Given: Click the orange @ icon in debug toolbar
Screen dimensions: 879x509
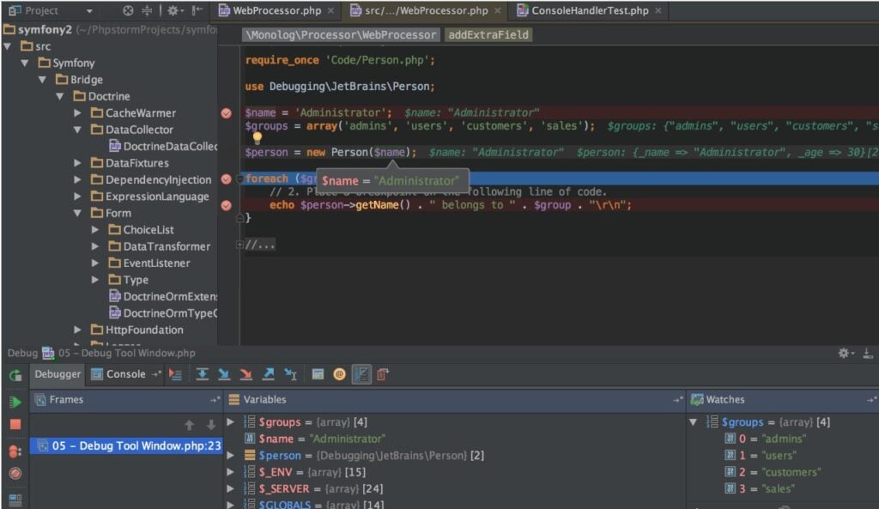Looking at the screenshot, I should click(339, 374).
